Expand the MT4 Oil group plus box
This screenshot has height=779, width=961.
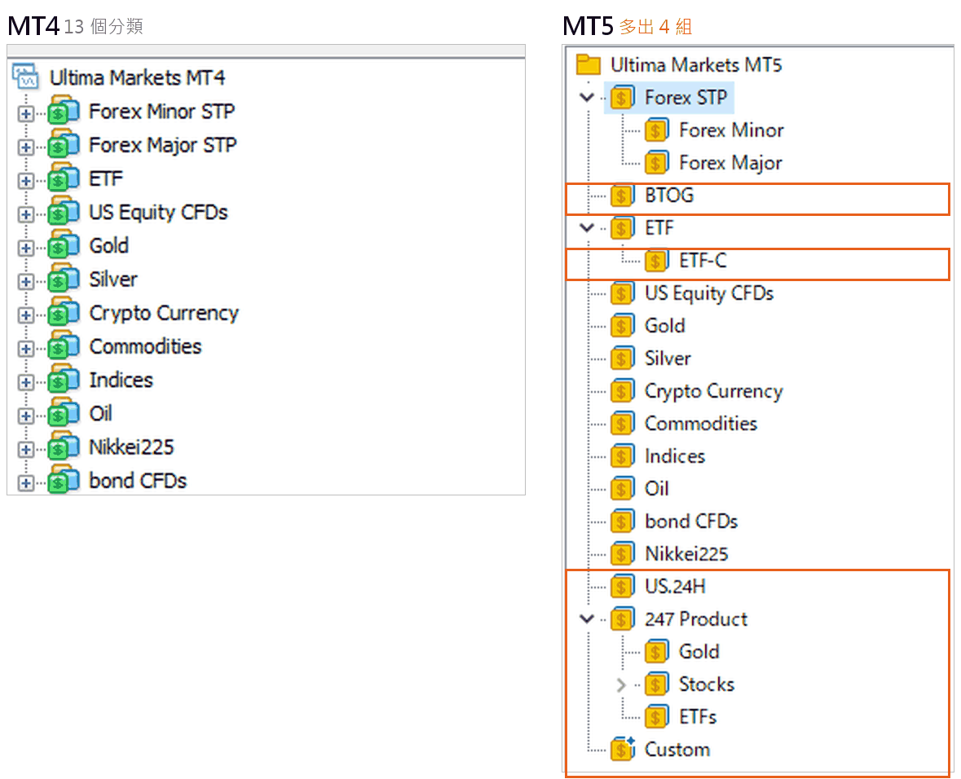click(26, 416)
